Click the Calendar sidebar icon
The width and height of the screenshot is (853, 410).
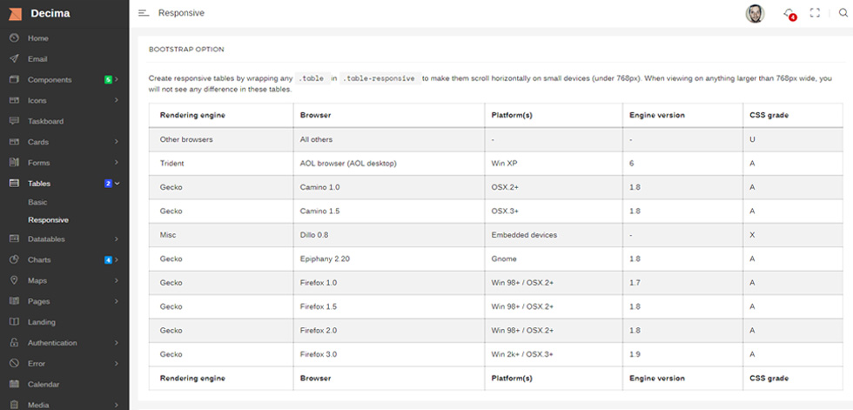[15, 384]
